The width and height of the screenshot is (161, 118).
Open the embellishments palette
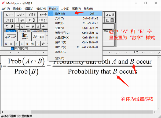pos(32,14)
